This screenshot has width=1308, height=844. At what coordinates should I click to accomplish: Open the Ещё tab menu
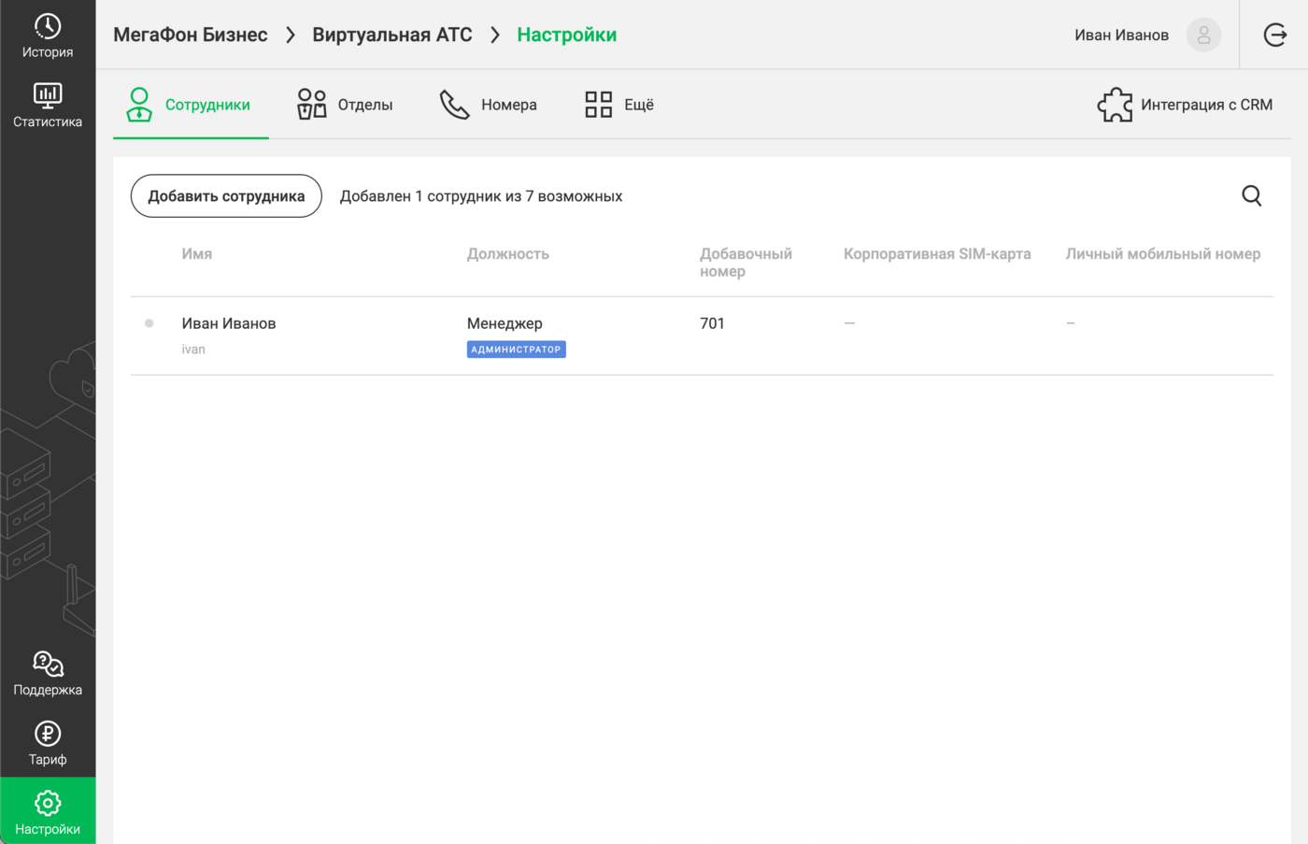pos(619,105)
